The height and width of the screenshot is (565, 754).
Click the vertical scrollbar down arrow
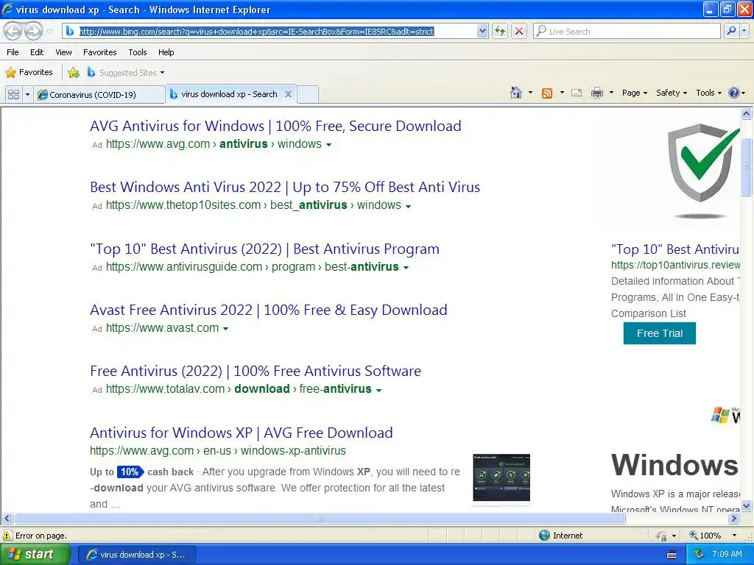click(x=747, y=505)
